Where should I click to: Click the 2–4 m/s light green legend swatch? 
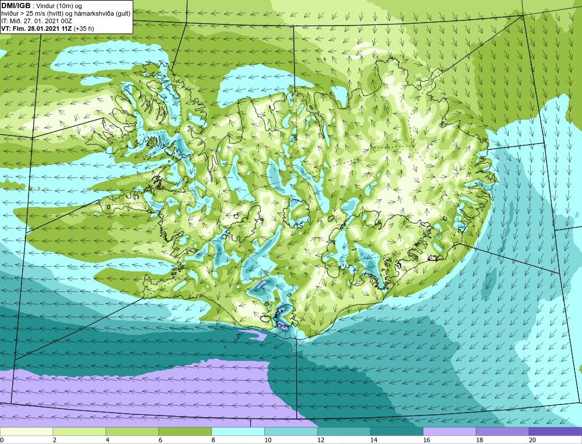click(79, 431)
